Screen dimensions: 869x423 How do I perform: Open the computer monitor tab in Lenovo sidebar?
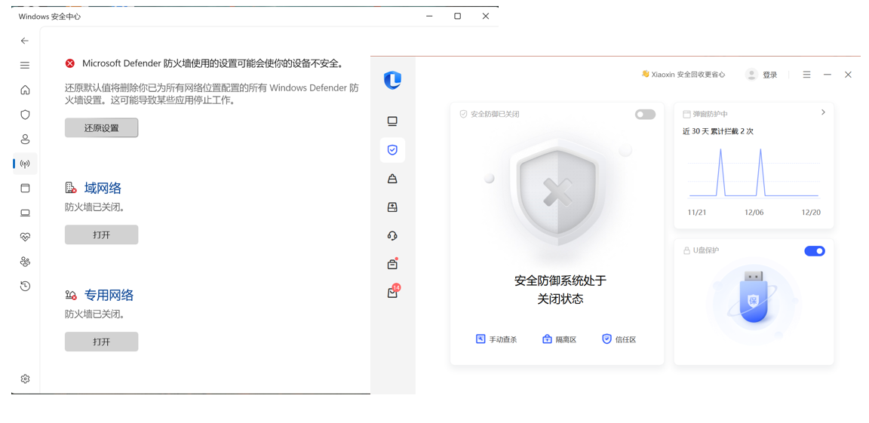392,121
